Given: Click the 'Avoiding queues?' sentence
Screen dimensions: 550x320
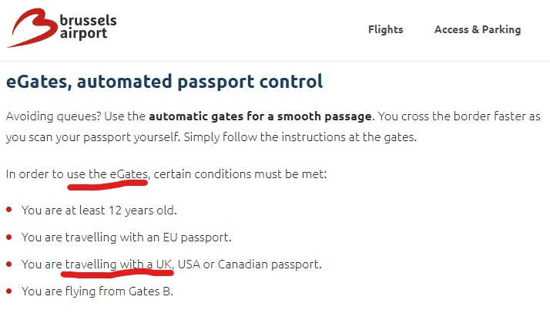Looking at the screenshot, I should click(x=54, y=116).
